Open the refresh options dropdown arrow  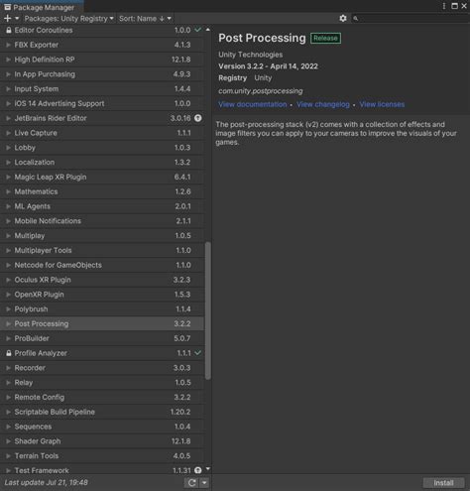204,483
